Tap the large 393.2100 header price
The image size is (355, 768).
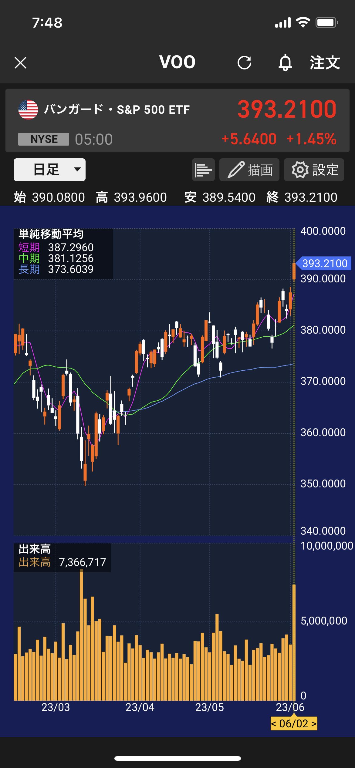click(287, 109)
